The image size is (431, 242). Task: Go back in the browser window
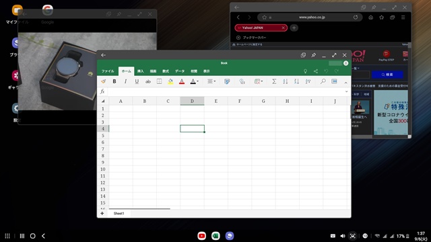[238, 17]
